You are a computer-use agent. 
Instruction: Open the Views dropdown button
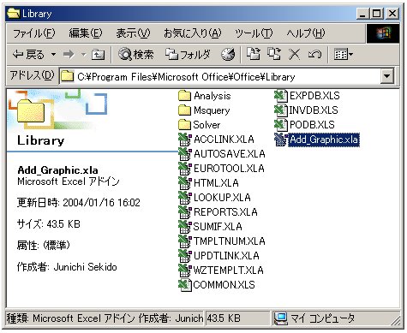pos(344,54)
